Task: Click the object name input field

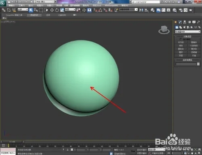Action: tap(186, 64)
